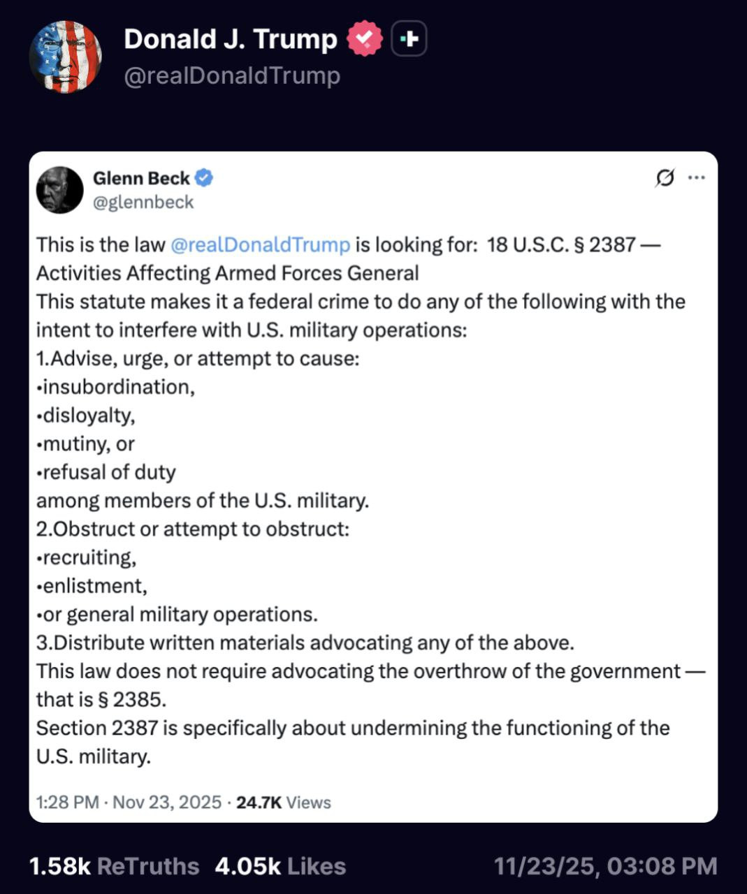Open the Donald J. Trump display name

[230, 39]
